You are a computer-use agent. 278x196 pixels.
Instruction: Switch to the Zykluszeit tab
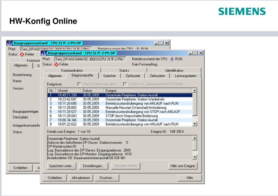tap(133, 76)
